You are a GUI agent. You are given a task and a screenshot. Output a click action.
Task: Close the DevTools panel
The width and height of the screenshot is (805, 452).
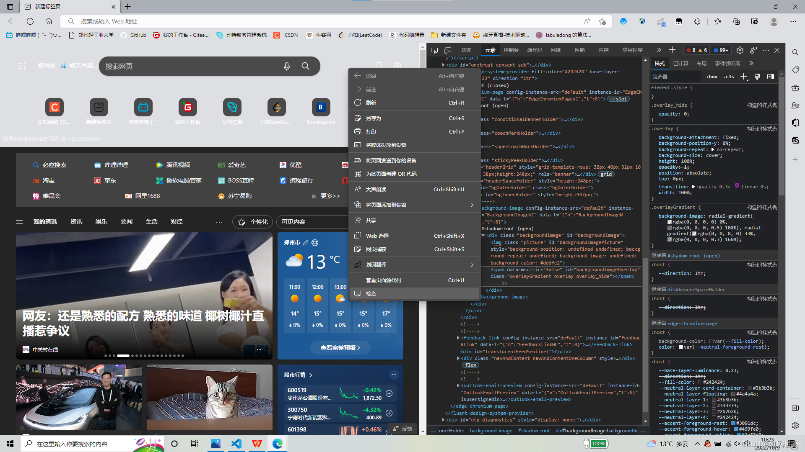point(777,50)
